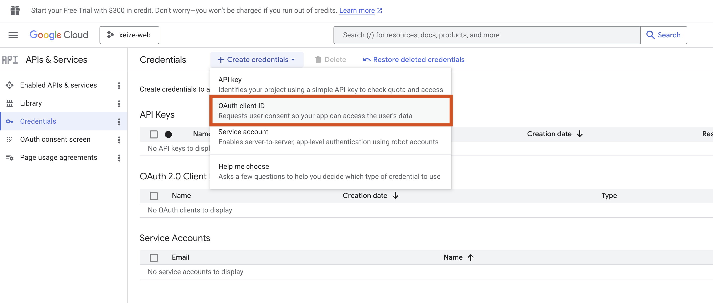
Task: Sort API Keys by Creation date arrow
Action: coord(580,134)
